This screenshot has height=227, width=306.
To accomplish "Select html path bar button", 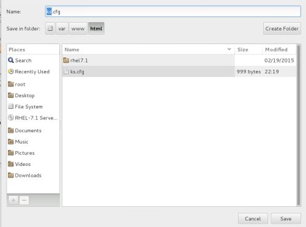I will pyautogui.click(x=96, y=28).
